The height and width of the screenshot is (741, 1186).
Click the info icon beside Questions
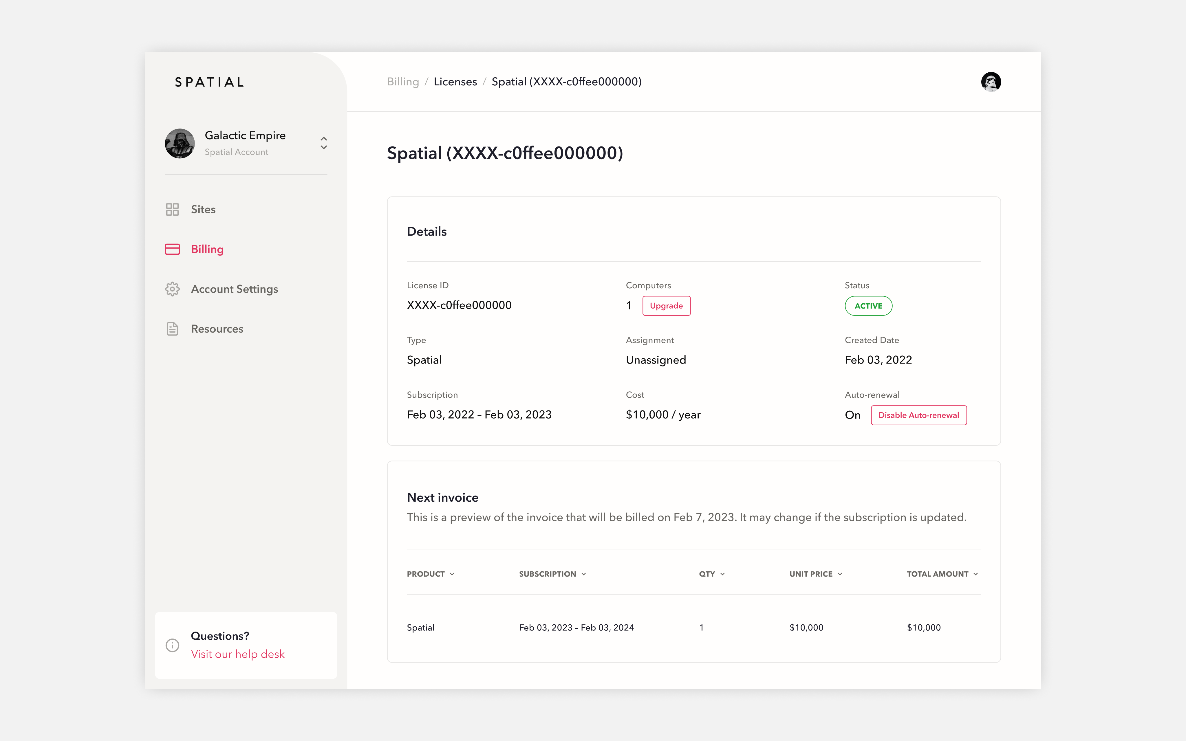click(172, 645)
